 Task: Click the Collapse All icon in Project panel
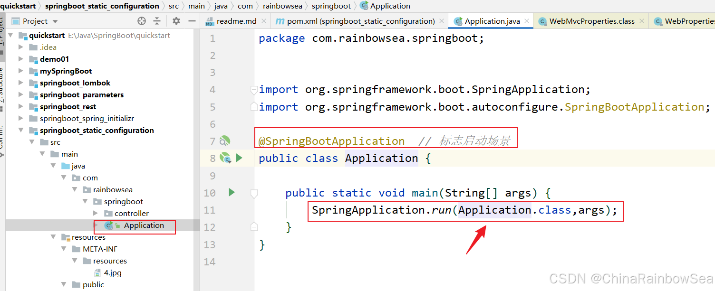click(157, 21)
